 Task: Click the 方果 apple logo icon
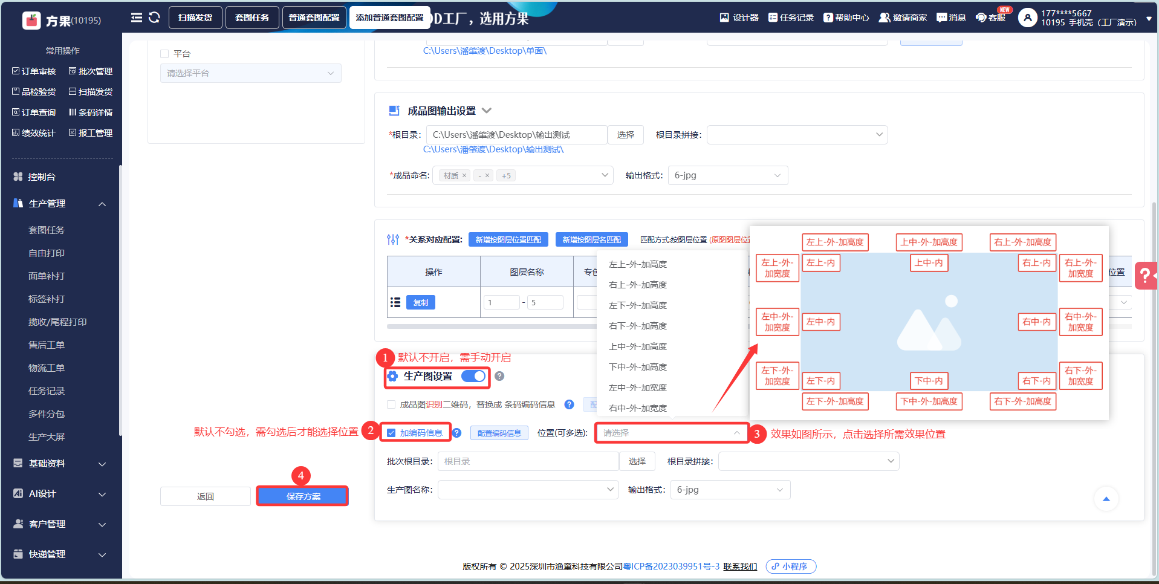pos(31,21)
